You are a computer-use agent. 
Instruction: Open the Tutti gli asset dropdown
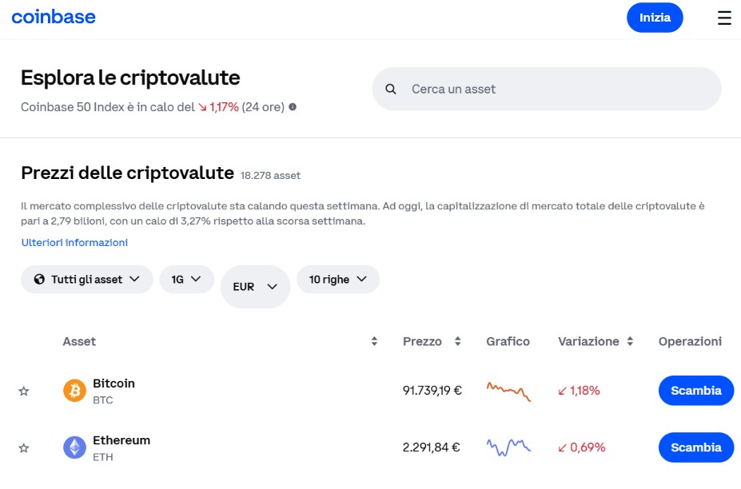pos(86,280)
